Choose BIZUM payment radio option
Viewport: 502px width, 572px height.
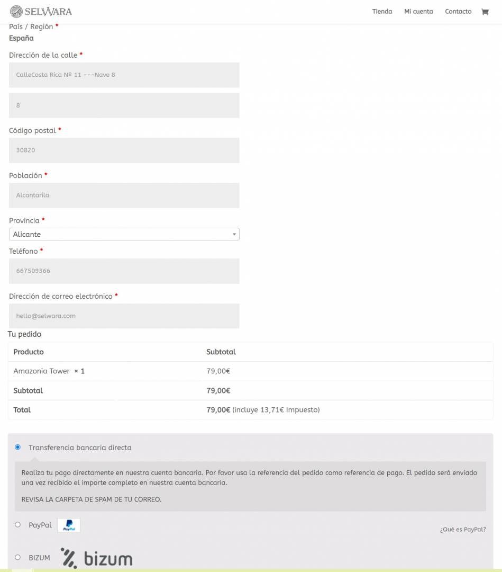pyautogui.click(x=17, y=557)
